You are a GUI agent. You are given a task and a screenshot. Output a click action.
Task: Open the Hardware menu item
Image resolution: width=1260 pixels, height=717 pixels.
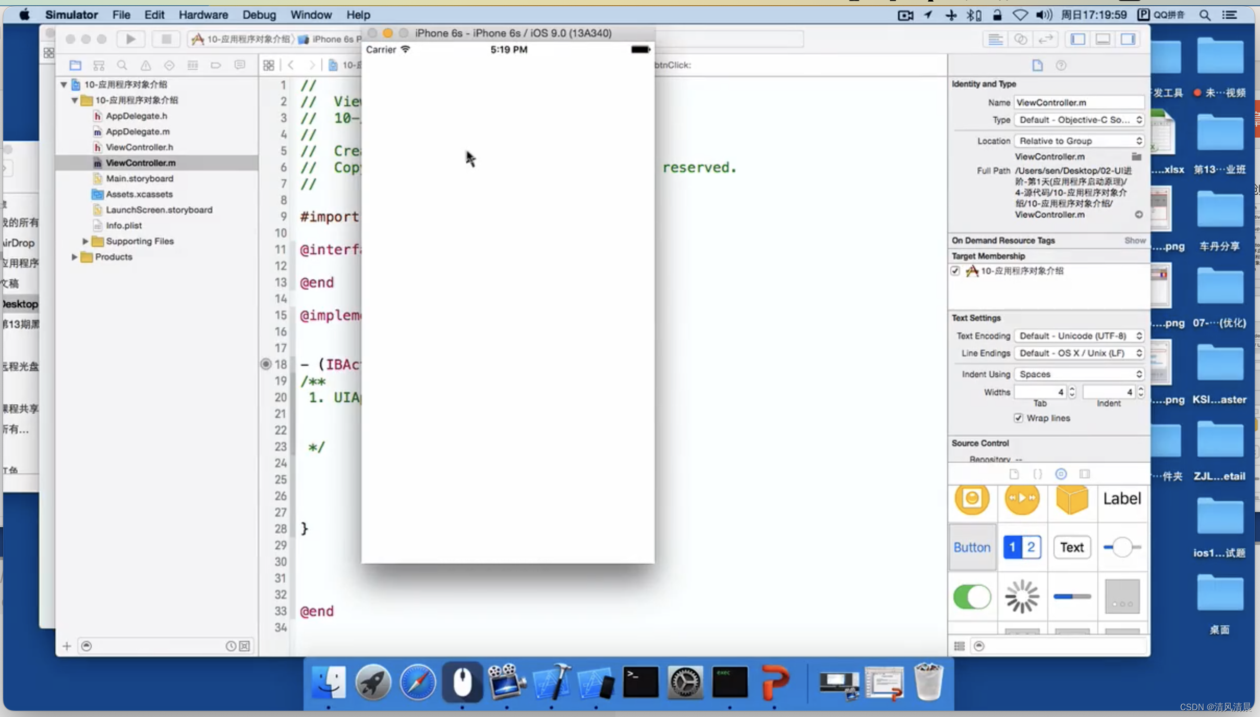pos(203,15)
